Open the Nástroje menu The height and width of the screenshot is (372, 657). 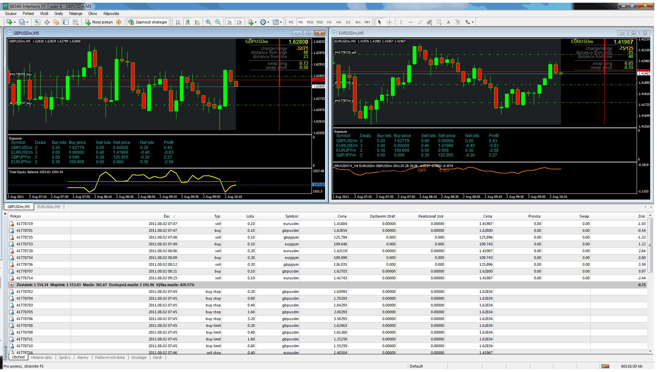(x=76, y=14)
